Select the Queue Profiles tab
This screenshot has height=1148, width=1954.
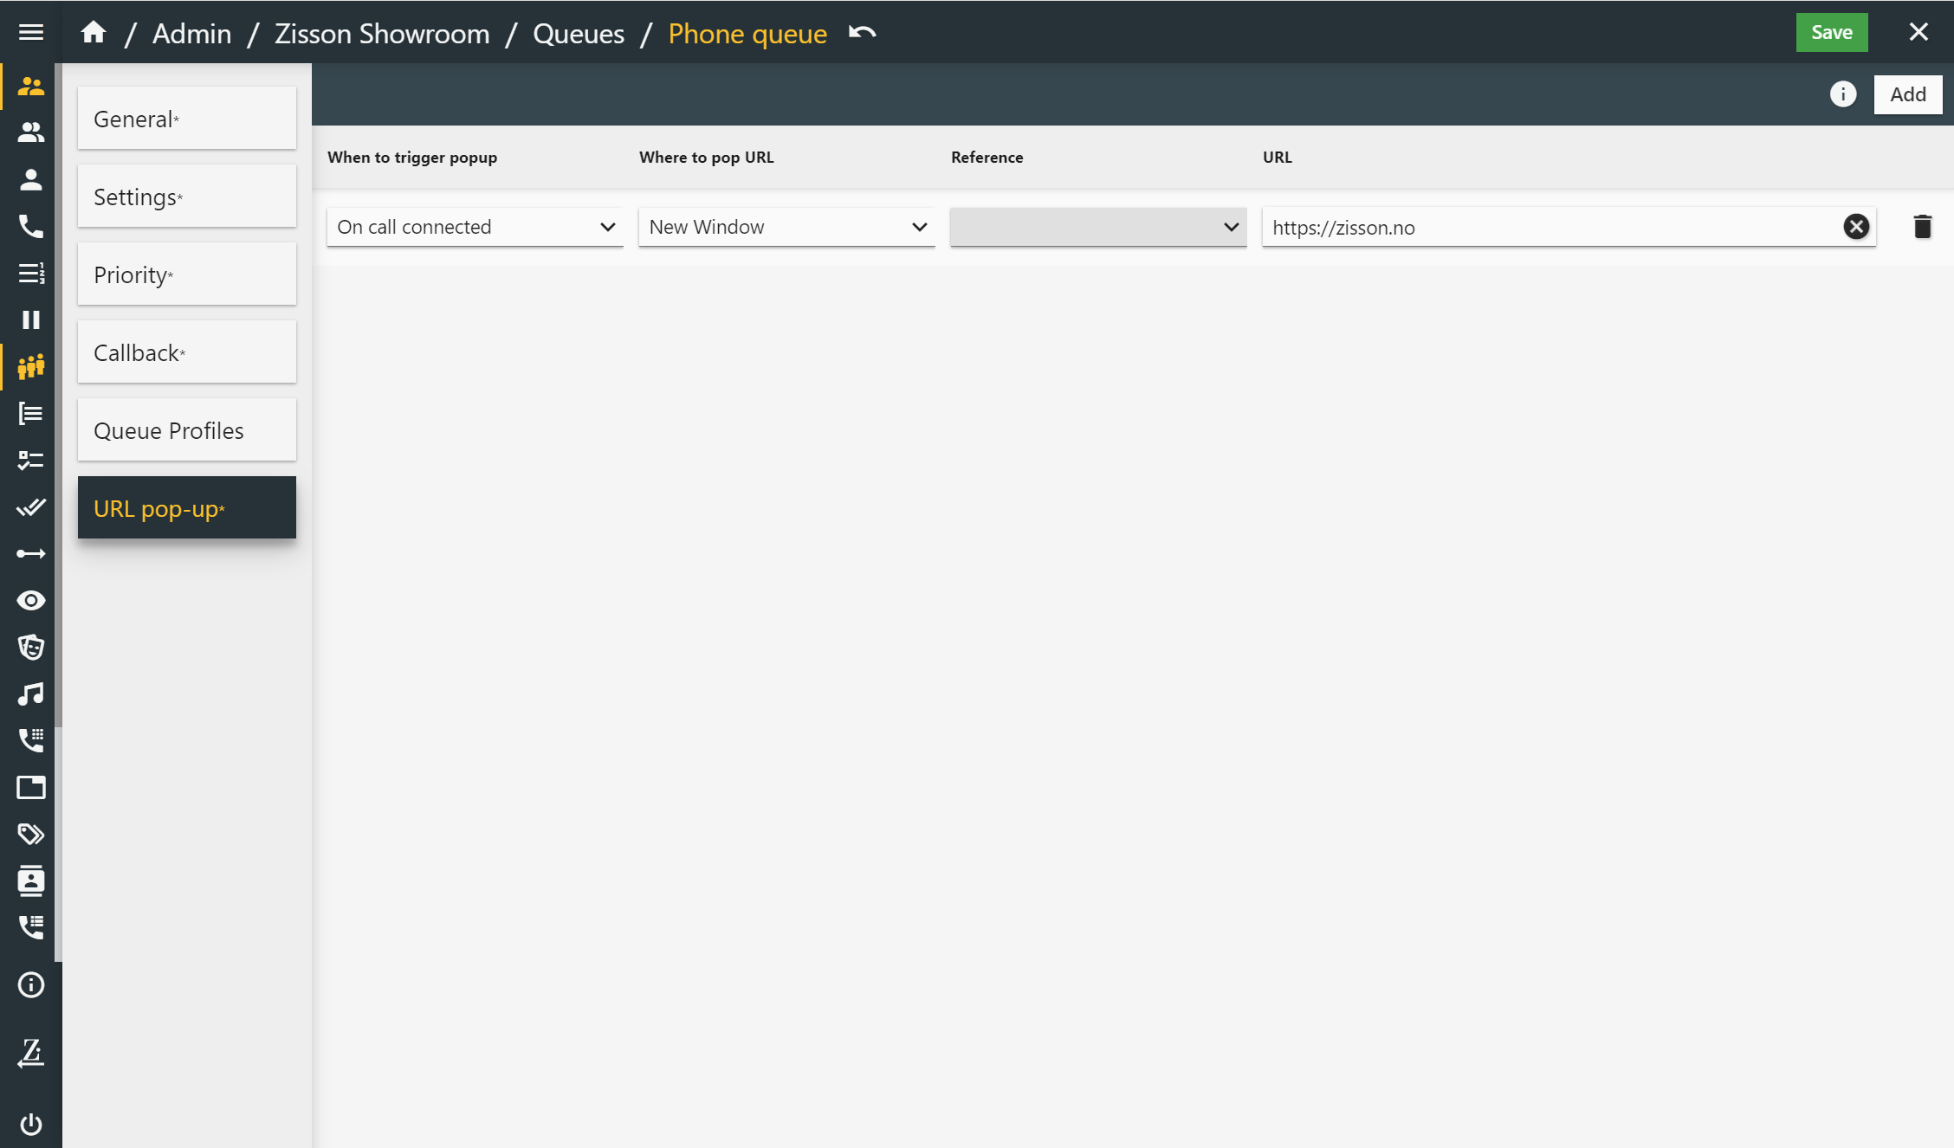187,429
